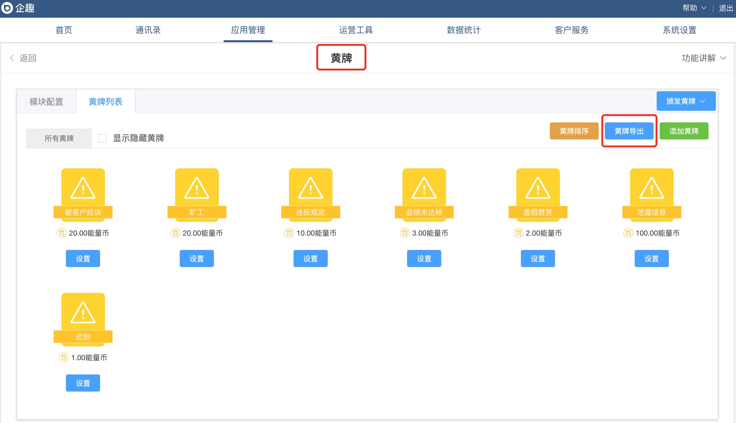This screenshot has width=736, height=423.
Task: Expand the 颁发黄牌 dropdown button
Action: pos(686,101)
